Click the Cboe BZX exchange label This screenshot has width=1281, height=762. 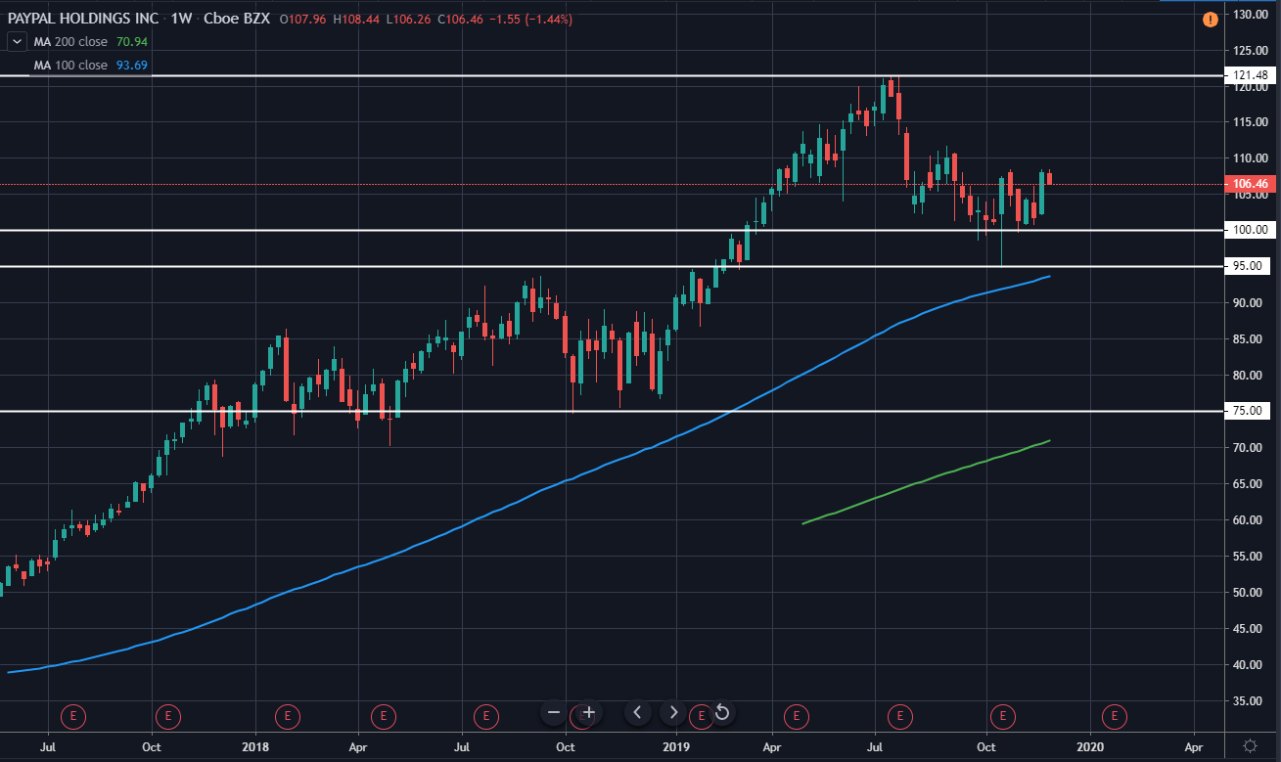point(237,19)
